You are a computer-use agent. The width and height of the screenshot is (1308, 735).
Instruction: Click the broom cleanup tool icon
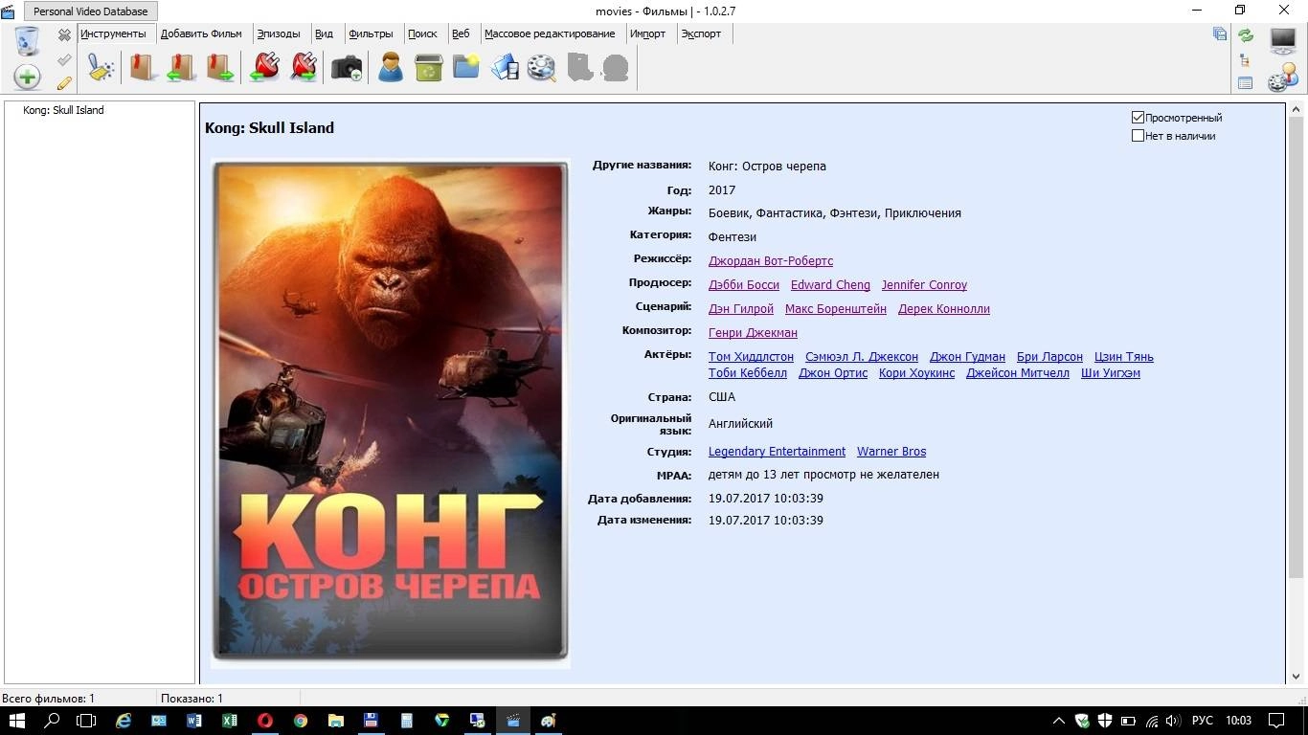coord(101,67)
